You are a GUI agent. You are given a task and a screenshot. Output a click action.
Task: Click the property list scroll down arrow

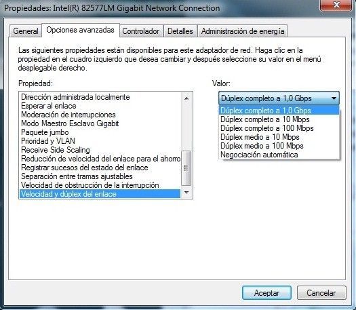[x=186, y=193]
